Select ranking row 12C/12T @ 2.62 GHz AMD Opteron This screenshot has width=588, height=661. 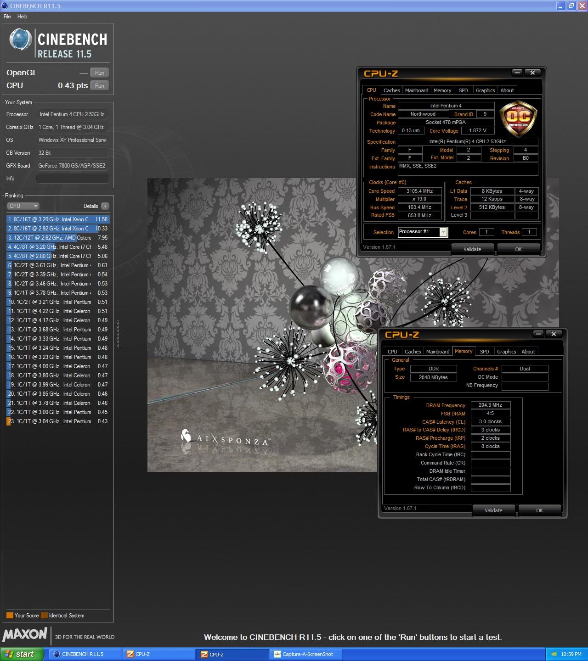tap(58, 238)
